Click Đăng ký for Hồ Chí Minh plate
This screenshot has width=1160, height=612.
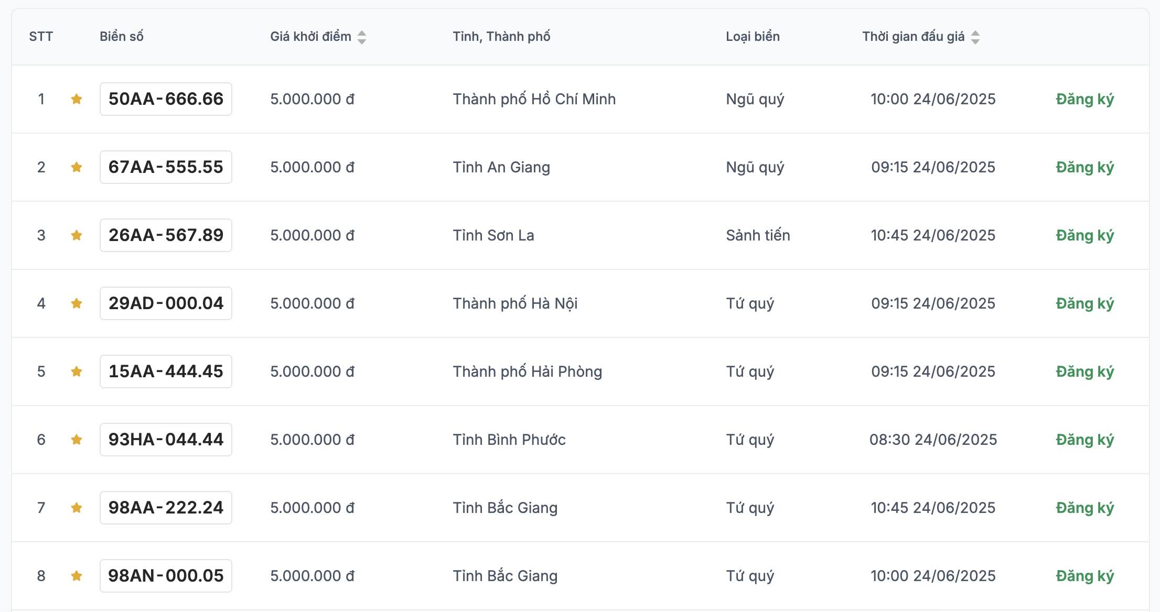pyautogui.click(x=1084, y=99)
